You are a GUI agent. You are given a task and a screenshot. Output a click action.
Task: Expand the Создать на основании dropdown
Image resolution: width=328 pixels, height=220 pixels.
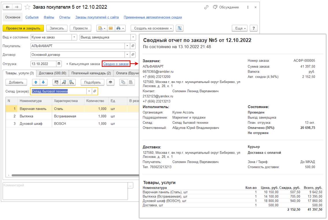(152, 28)
